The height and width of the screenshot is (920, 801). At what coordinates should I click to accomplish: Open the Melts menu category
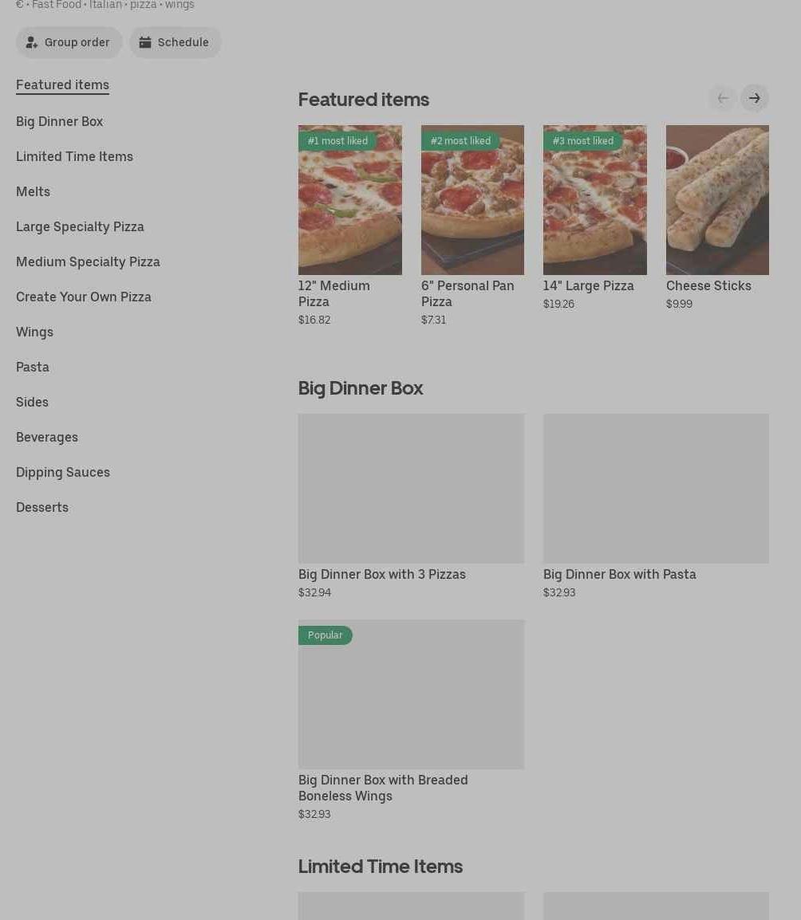point(33,191)
